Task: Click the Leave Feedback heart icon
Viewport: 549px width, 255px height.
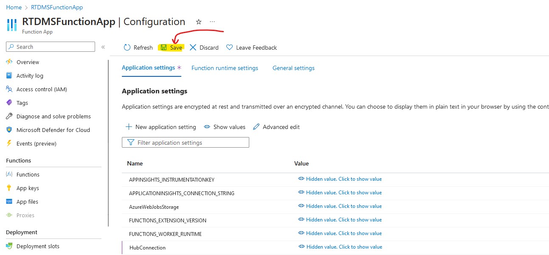Action: point(229,48)
